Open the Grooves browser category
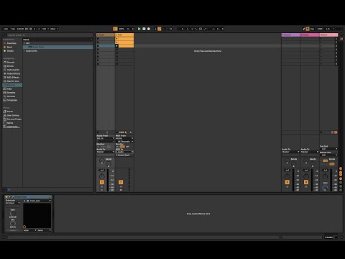The width and height of the screenshot is (345, 259). [x=11, y=96]
